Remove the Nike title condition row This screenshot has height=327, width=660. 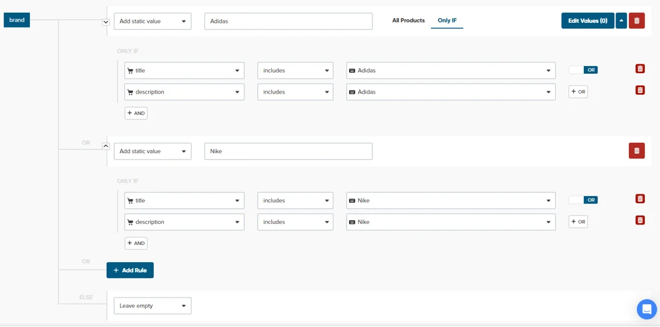coord(640,199)
